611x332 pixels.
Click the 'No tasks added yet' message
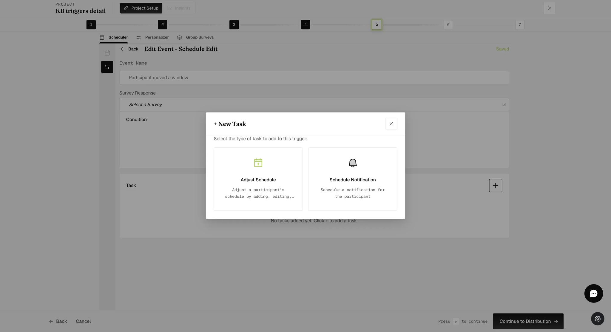pyautogui.click(x=314, y=221)
